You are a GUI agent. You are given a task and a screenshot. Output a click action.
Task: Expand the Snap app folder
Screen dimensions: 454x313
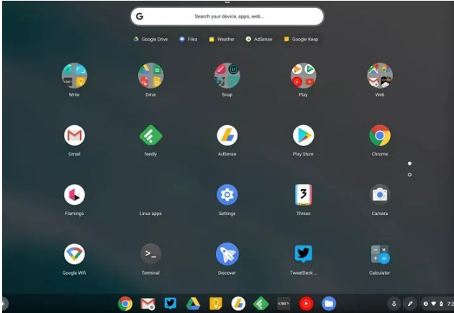(227, 76)
